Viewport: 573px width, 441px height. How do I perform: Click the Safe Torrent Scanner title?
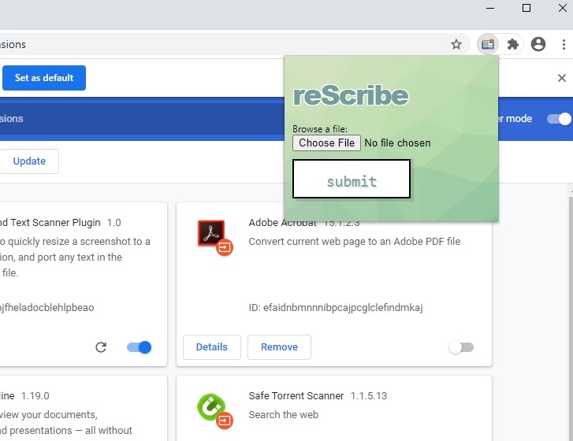[x=296, y=396]
